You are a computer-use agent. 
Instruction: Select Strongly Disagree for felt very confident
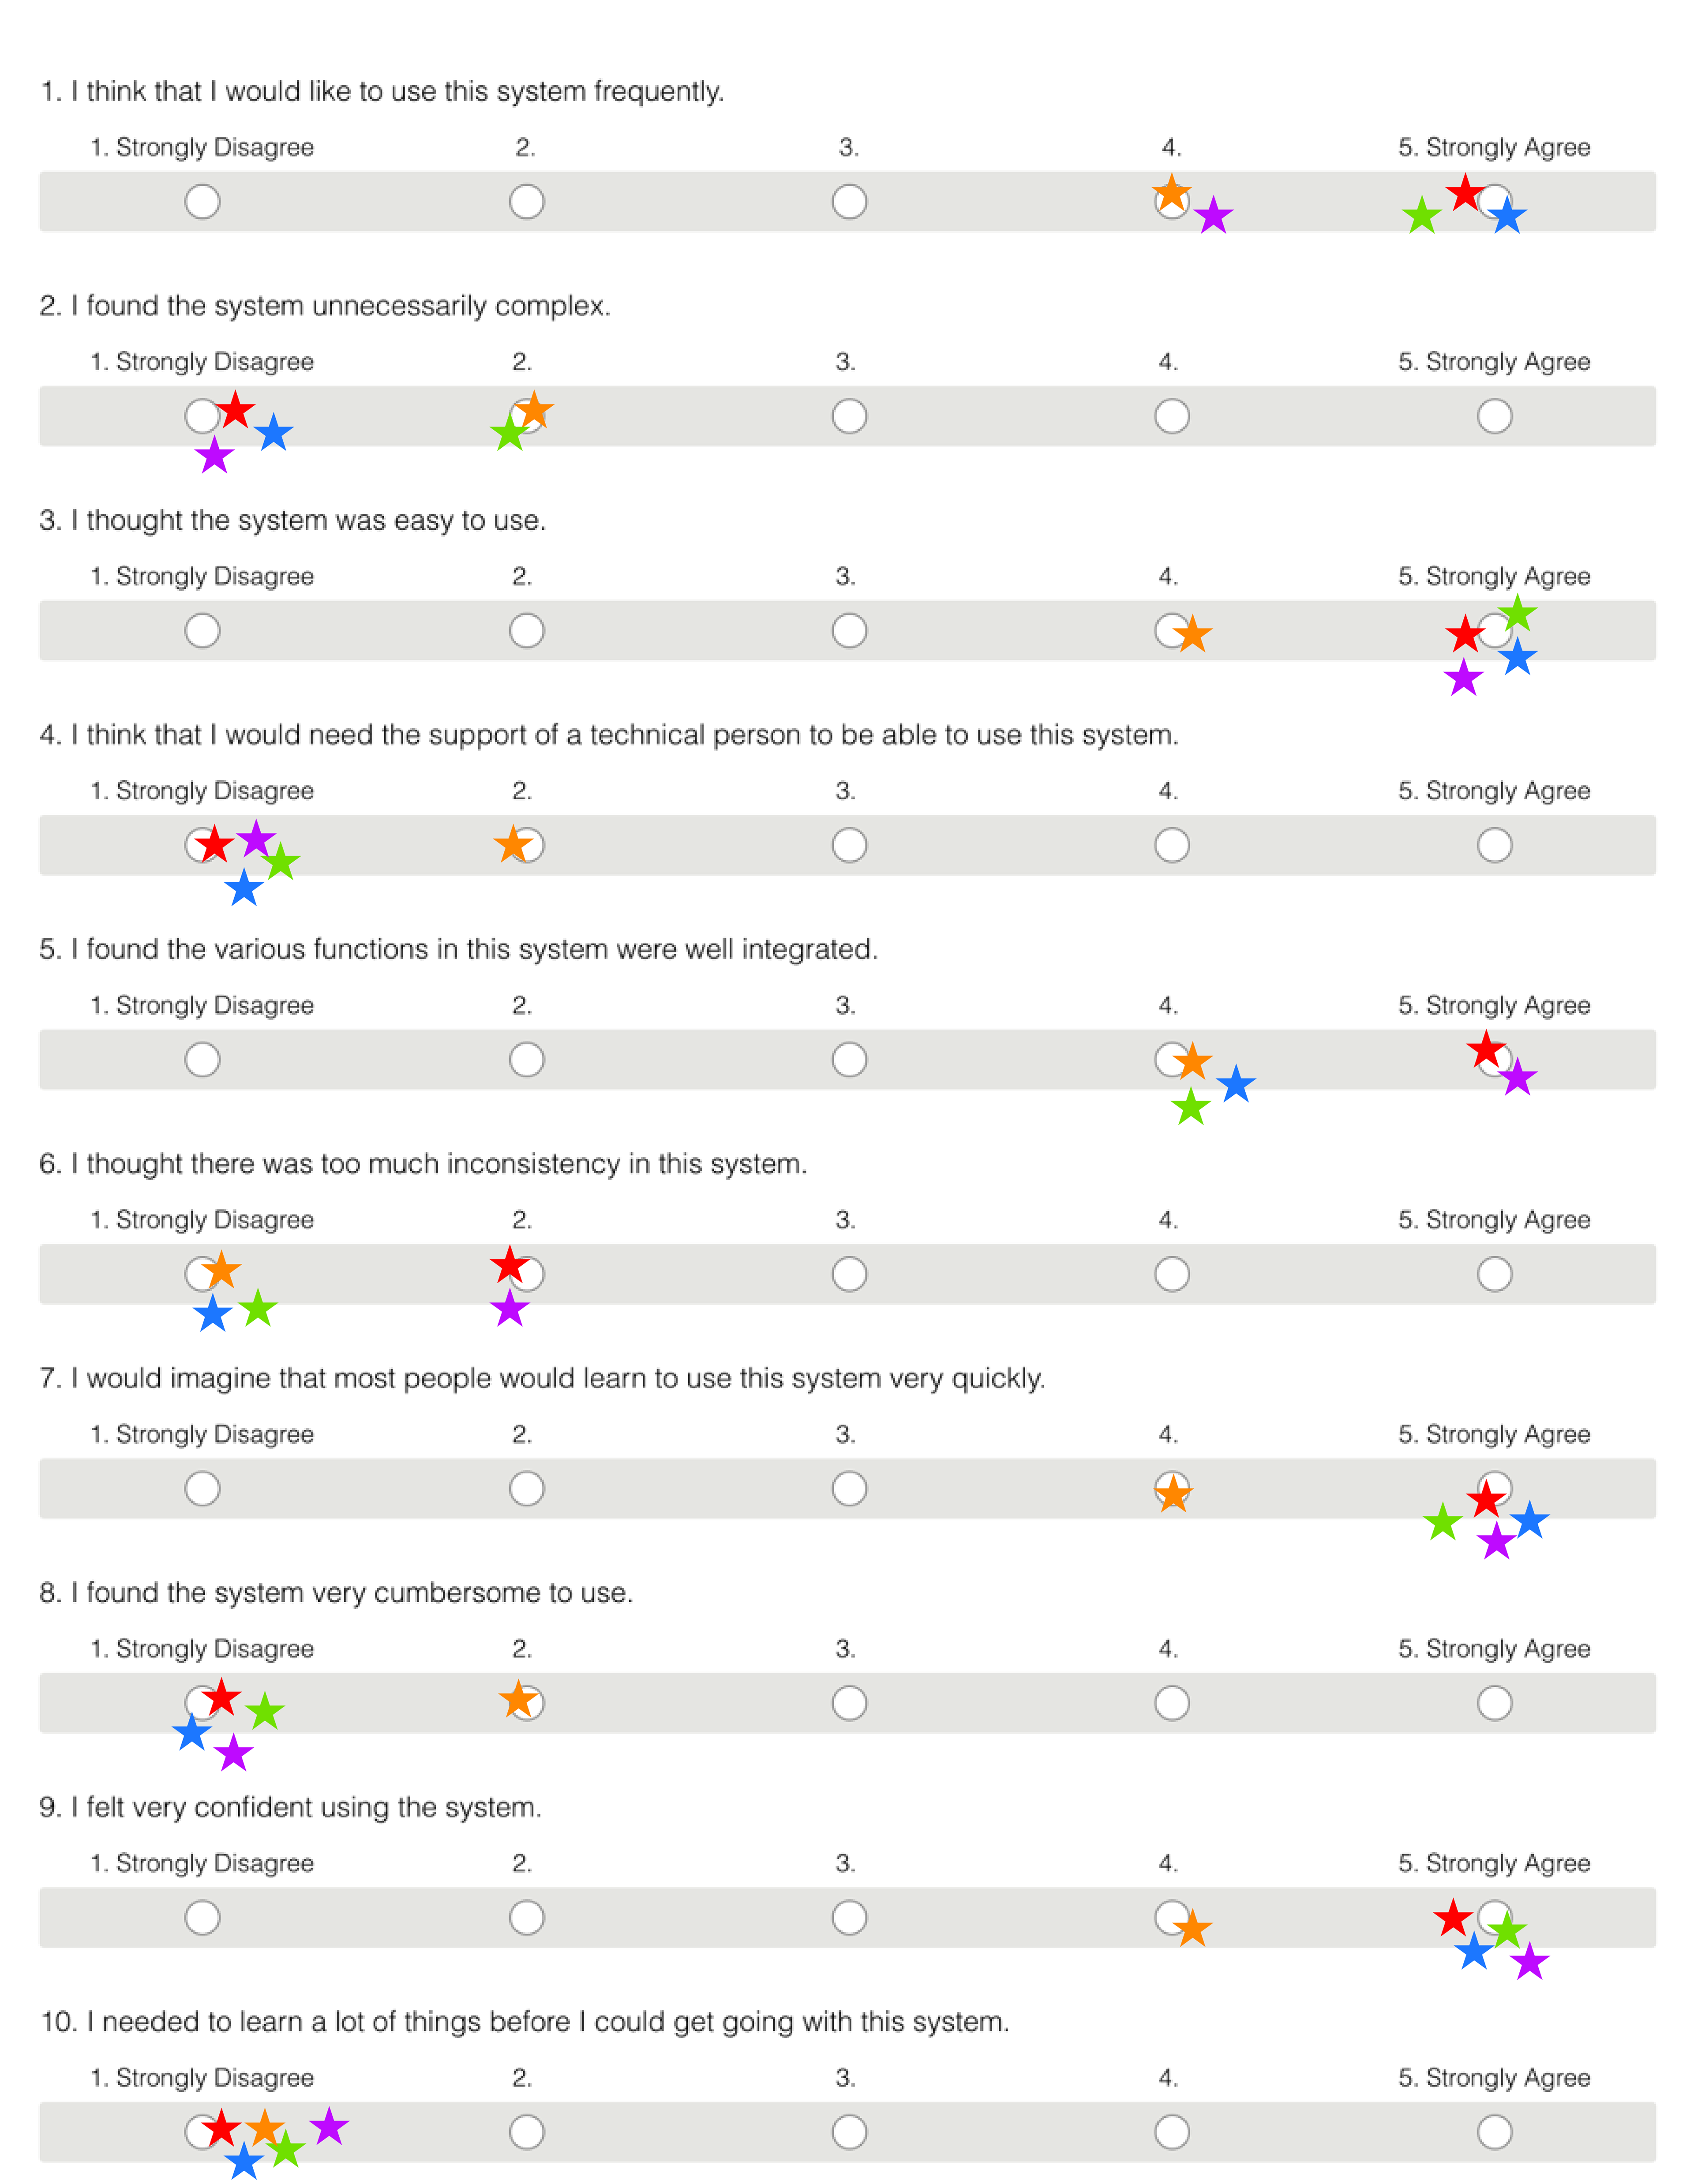(x=202, y=1918)
